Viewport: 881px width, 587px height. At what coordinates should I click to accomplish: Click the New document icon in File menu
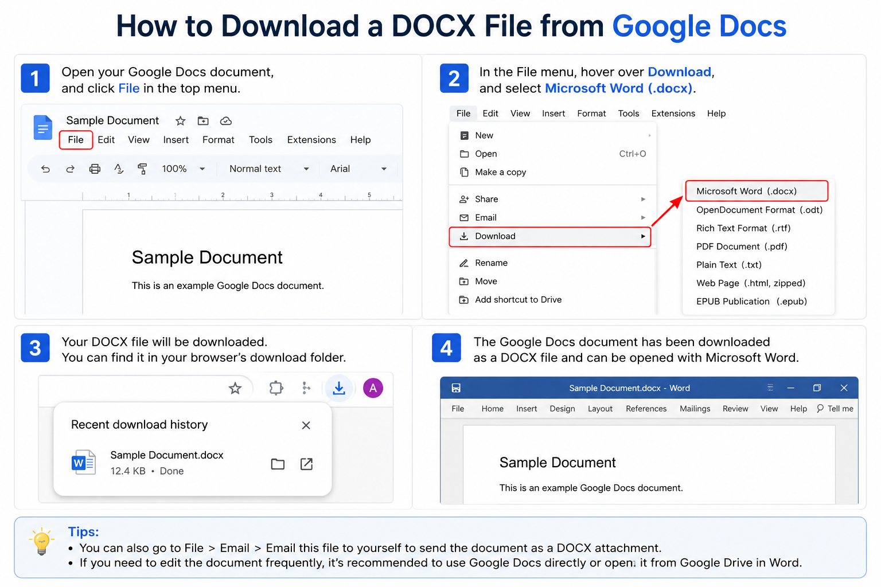465,136
